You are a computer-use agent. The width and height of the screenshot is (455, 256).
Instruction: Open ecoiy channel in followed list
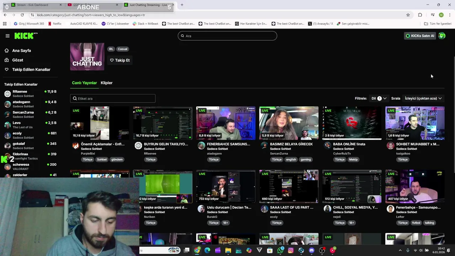(30, 135)
